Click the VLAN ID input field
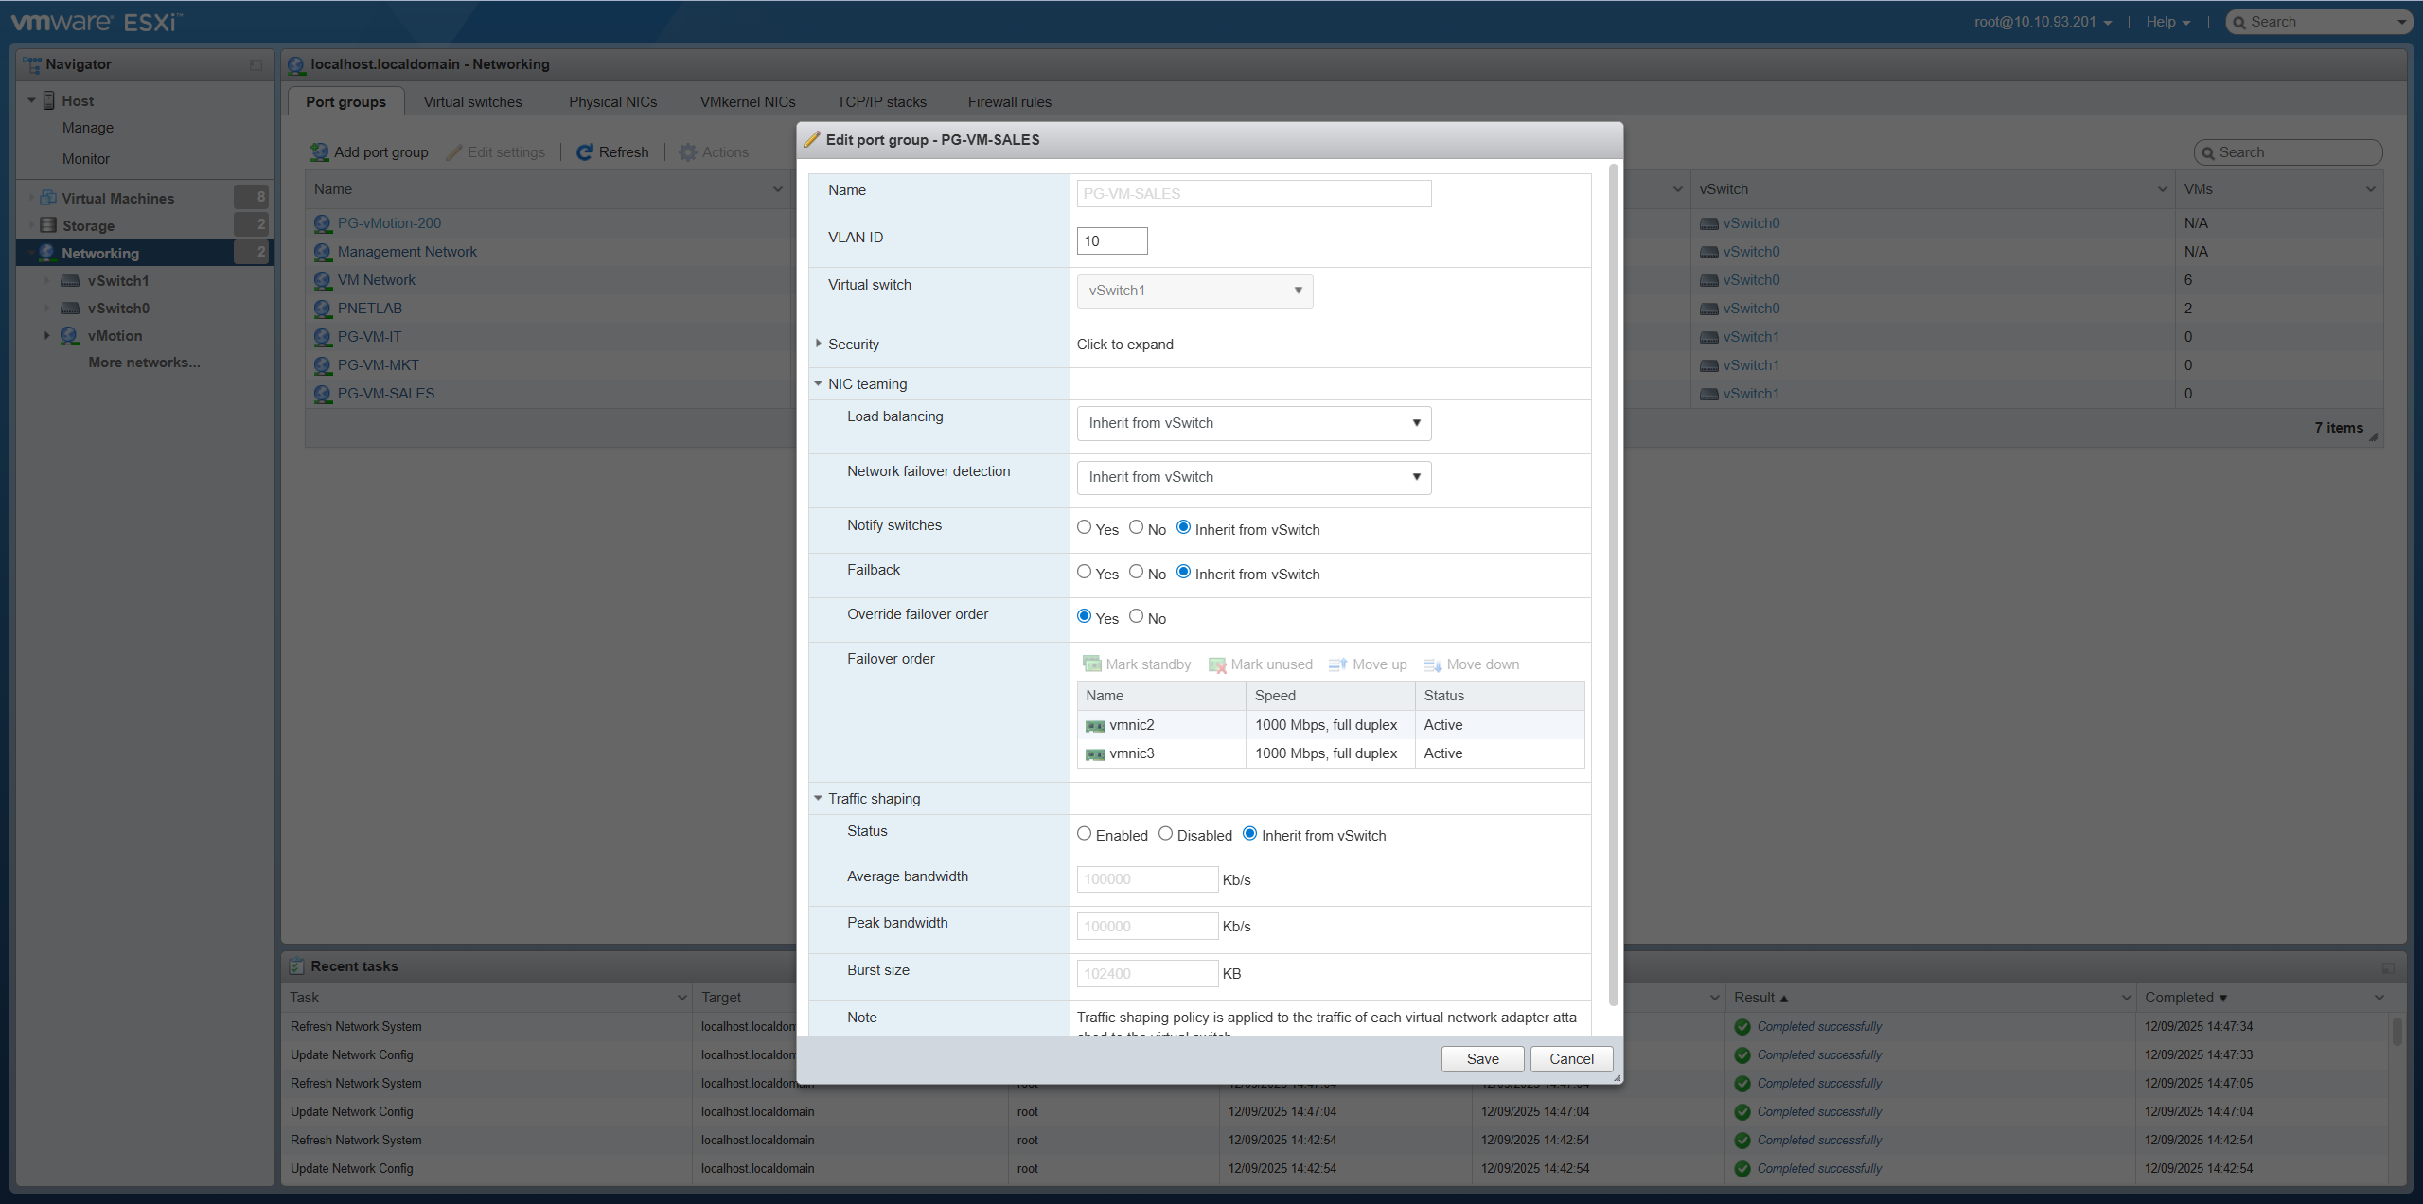 pos(1111,240)
